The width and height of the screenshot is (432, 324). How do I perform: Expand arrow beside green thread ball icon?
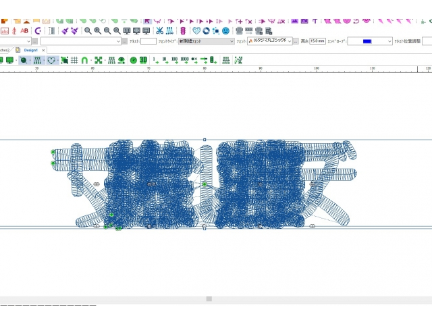(30, 60)
